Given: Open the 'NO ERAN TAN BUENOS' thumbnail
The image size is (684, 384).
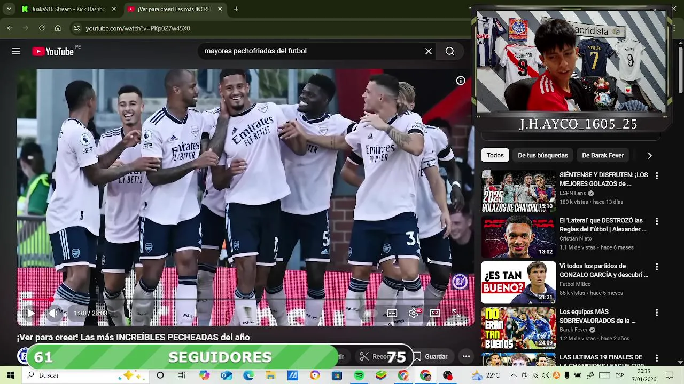Looking at the screenshot, I should click(519, 329).
